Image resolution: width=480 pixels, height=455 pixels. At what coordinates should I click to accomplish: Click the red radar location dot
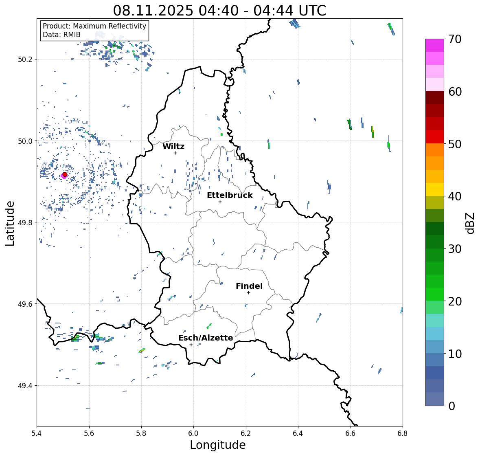pos(65,174)
